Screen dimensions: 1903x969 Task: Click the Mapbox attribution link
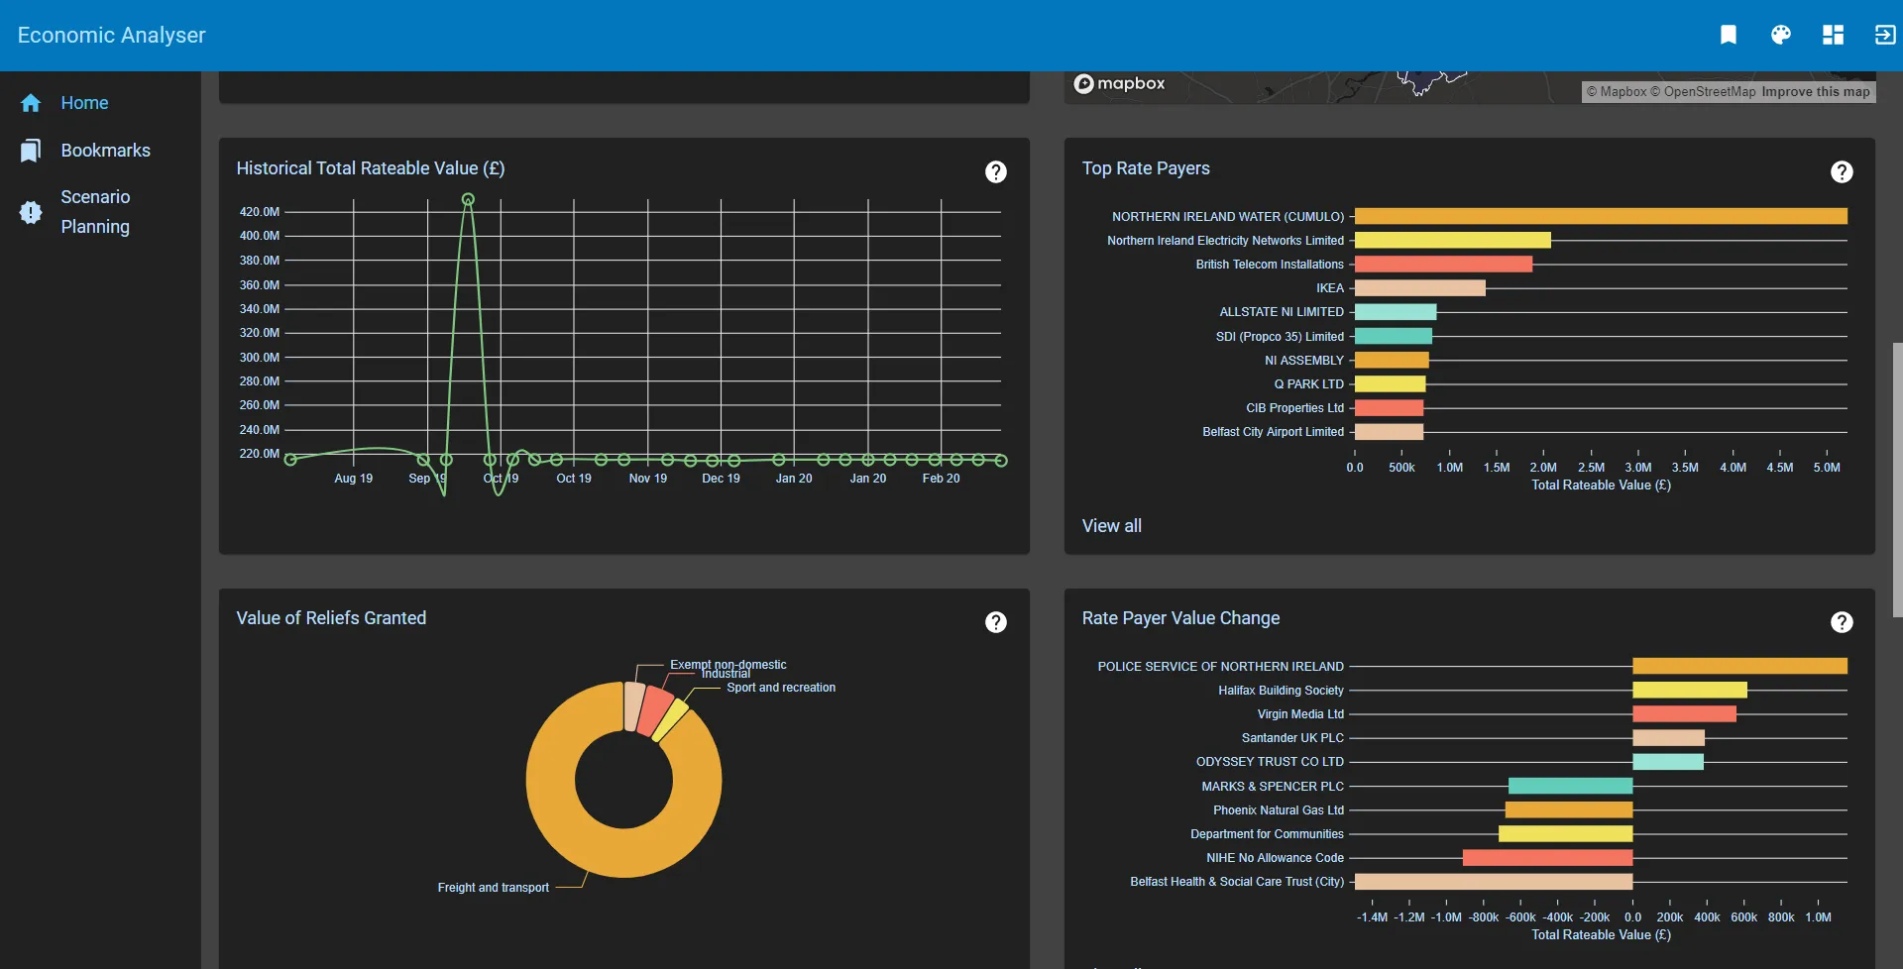pos(1617,92)
